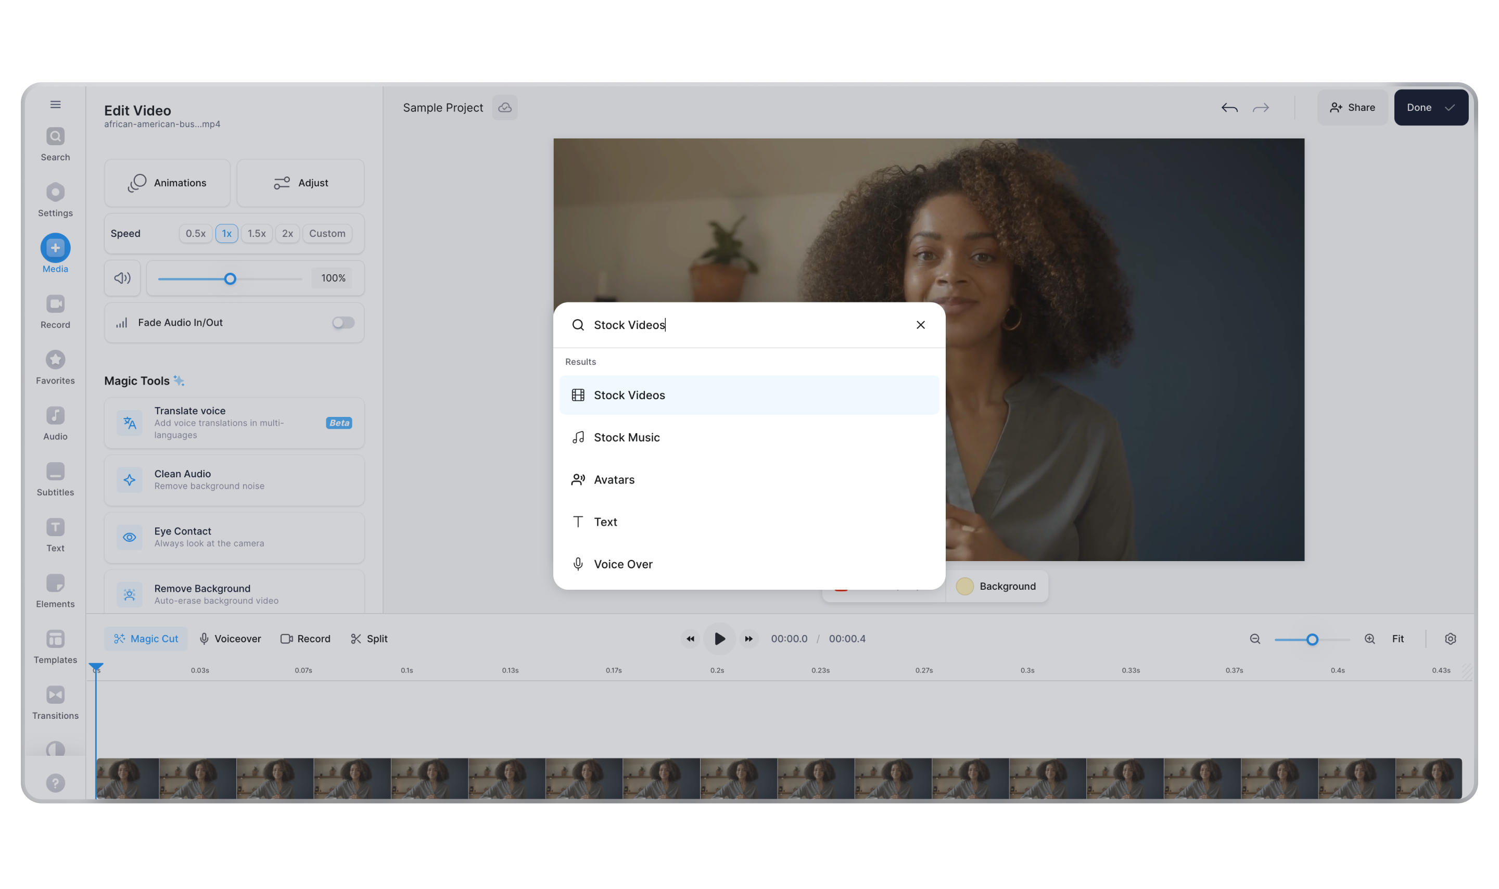Screen dimensions: 1499x889
Task: Click the timeline playhead marker
Action: pos(96,667)
